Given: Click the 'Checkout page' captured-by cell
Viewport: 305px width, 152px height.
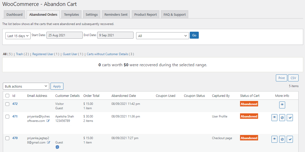Looking at the screenshot, I should [222, 138].
